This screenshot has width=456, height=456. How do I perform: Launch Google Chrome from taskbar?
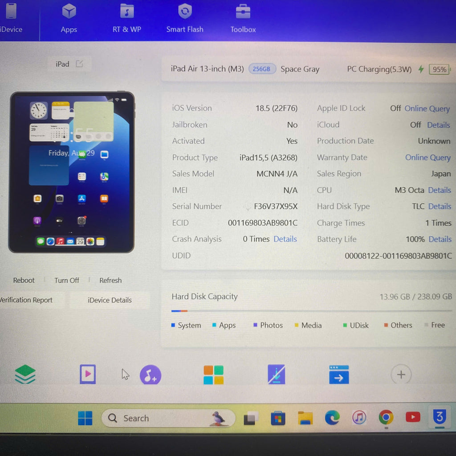[x=386, y=417]
